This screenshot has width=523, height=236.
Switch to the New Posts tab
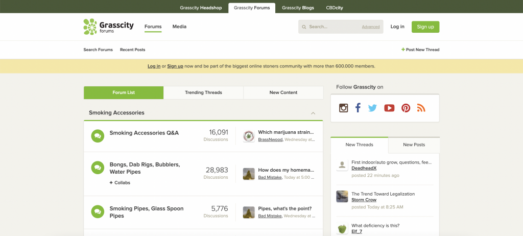click(x=414, y=145)
